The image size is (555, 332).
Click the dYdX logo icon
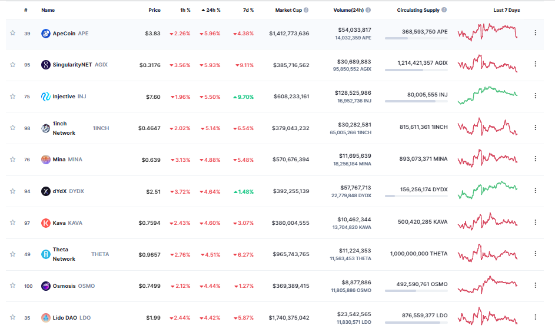[45, 191]
